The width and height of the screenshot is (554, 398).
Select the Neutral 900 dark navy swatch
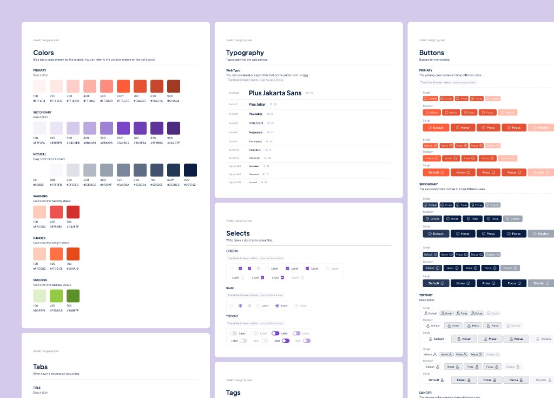190,170
